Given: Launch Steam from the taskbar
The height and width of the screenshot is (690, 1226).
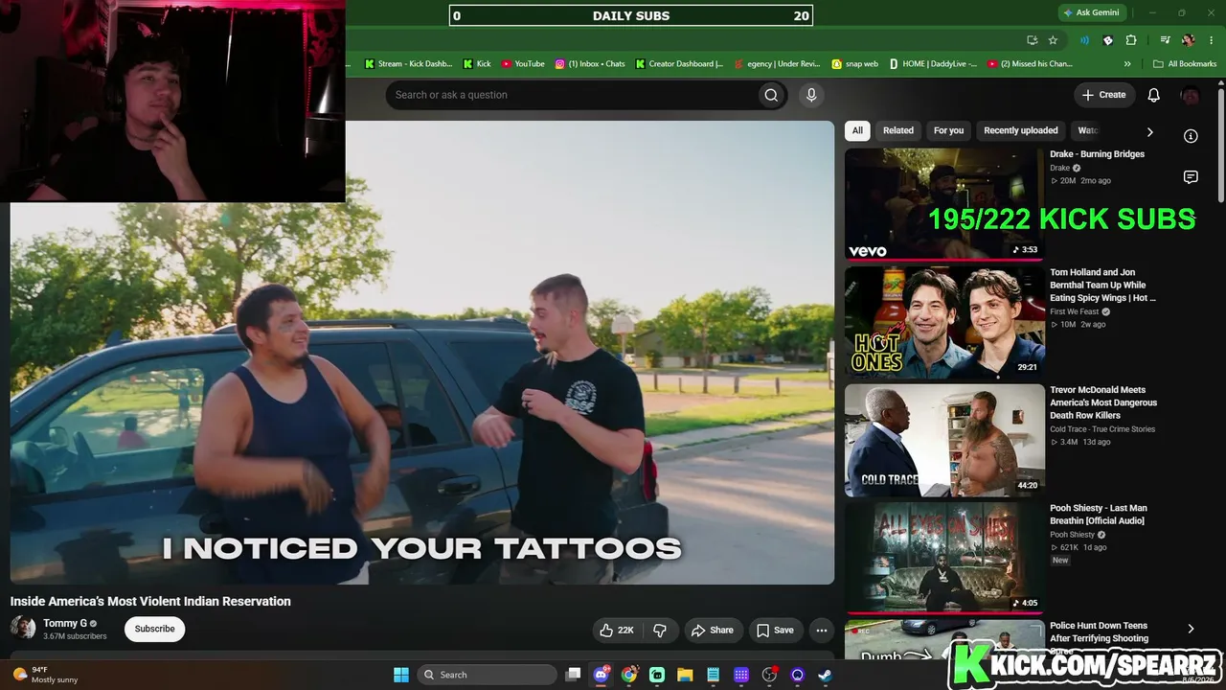Looking at the screenshot, I should (825, 675).
